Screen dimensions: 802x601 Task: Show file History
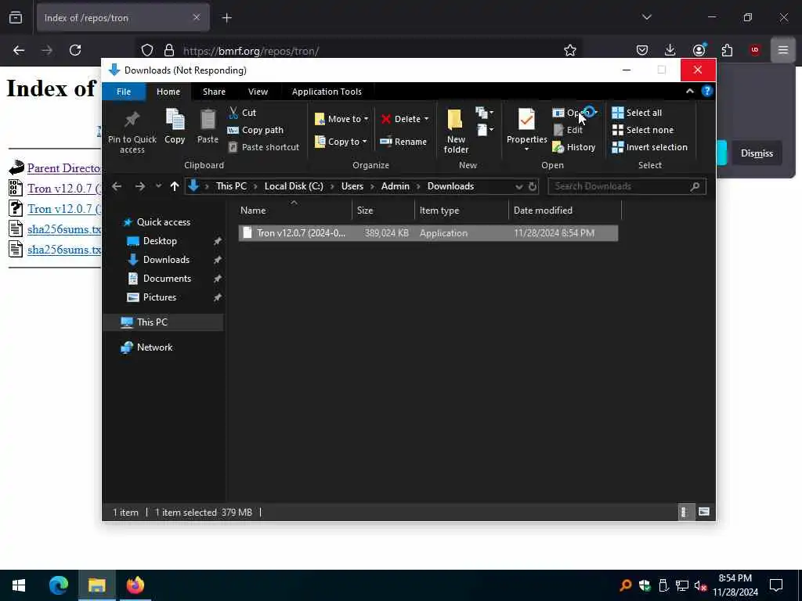(574, 147)
